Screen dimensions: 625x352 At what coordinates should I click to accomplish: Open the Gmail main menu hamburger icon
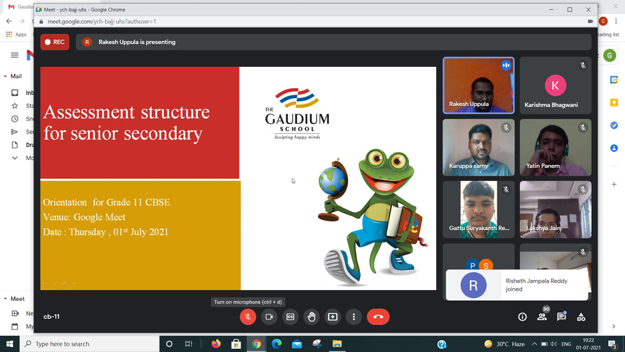point(14,55)
